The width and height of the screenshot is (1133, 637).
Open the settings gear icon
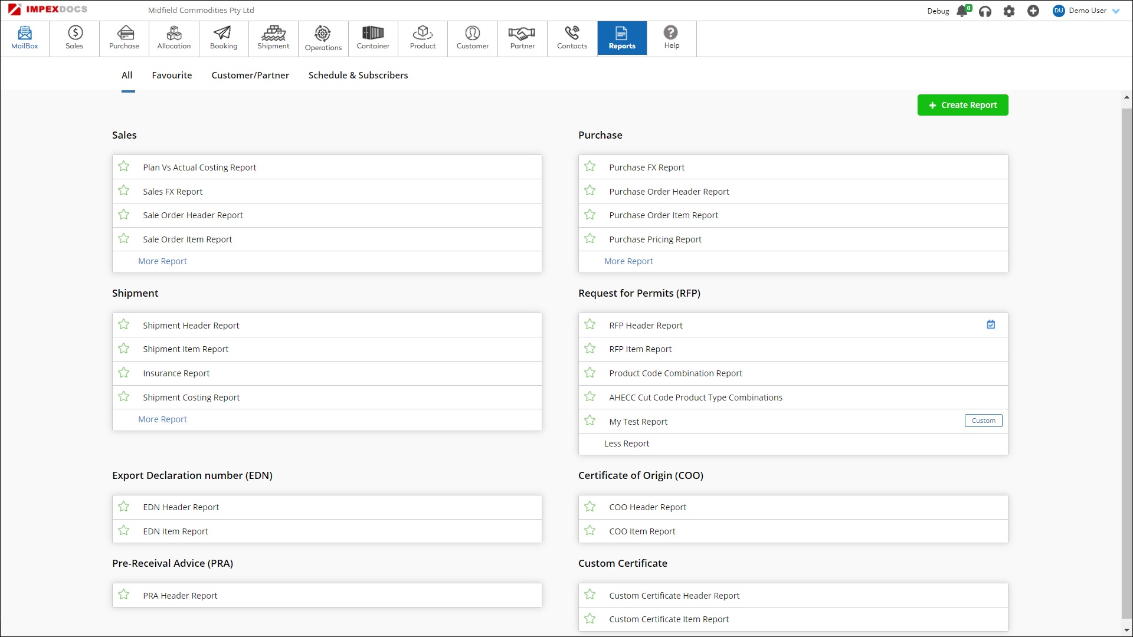1009,11
